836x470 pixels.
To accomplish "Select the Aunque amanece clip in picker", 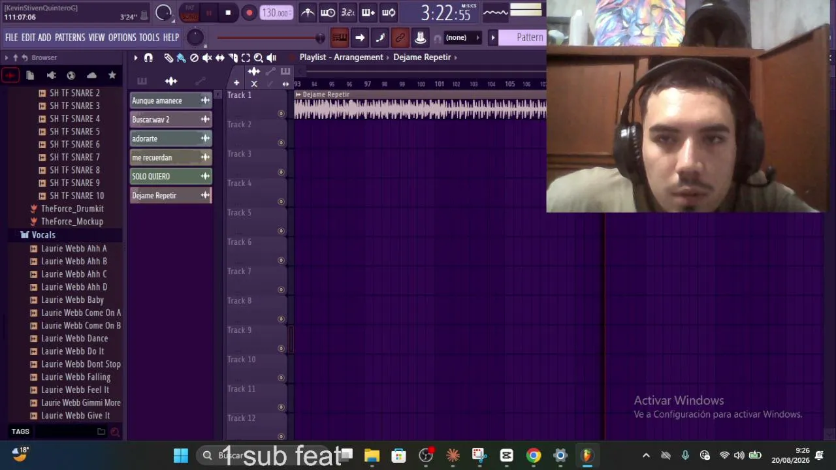I will tap(171, 101).
